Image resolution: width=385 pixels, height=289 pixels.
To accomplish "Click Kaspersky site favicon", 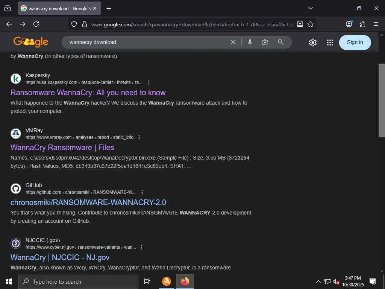I will [x=16, y=79].
